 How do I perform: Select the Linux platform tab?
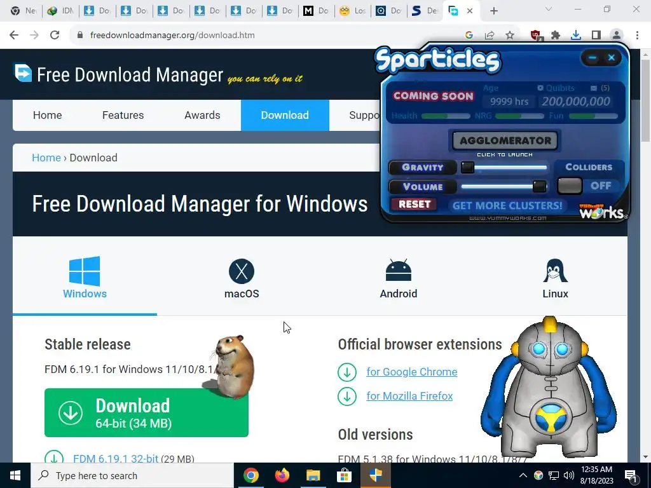[x=555, y=278]
